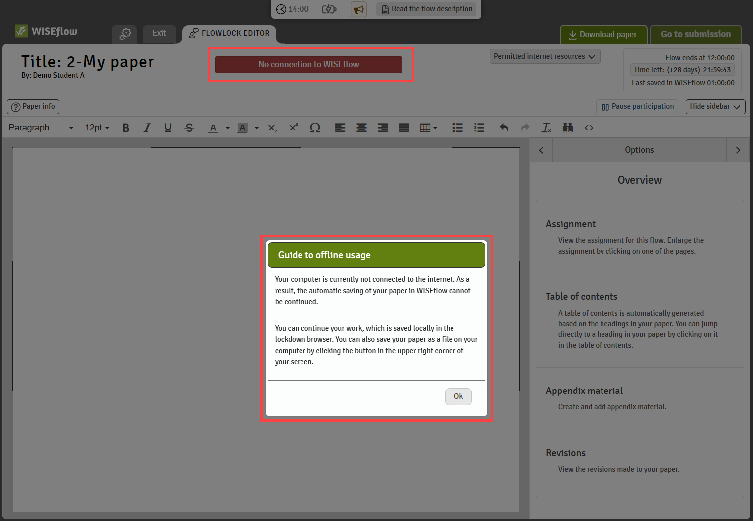The height and width of the screenshot is (521, 753).
Task: Toggle superscript formatting
Action: [x=294, y=128]
